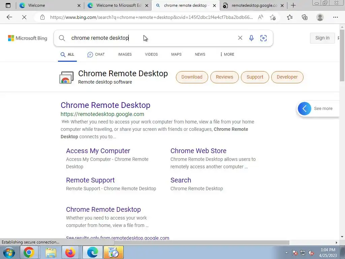Click the Download pill button

[192, 77]
